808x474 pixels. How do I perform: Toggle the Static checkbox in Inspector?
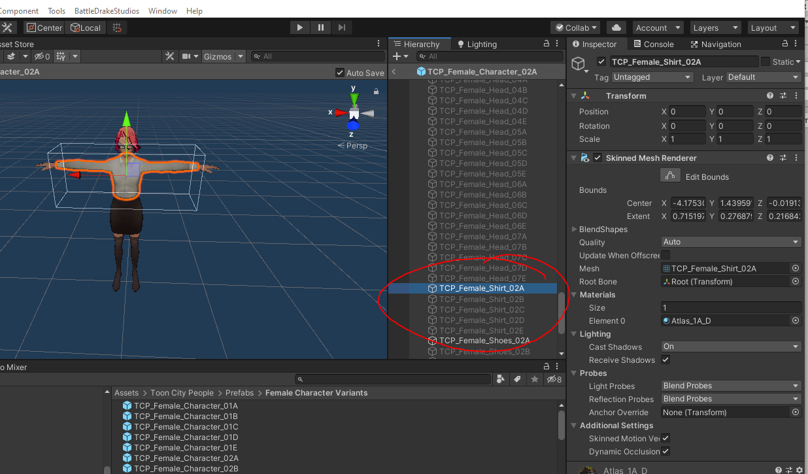pos(766,62)
